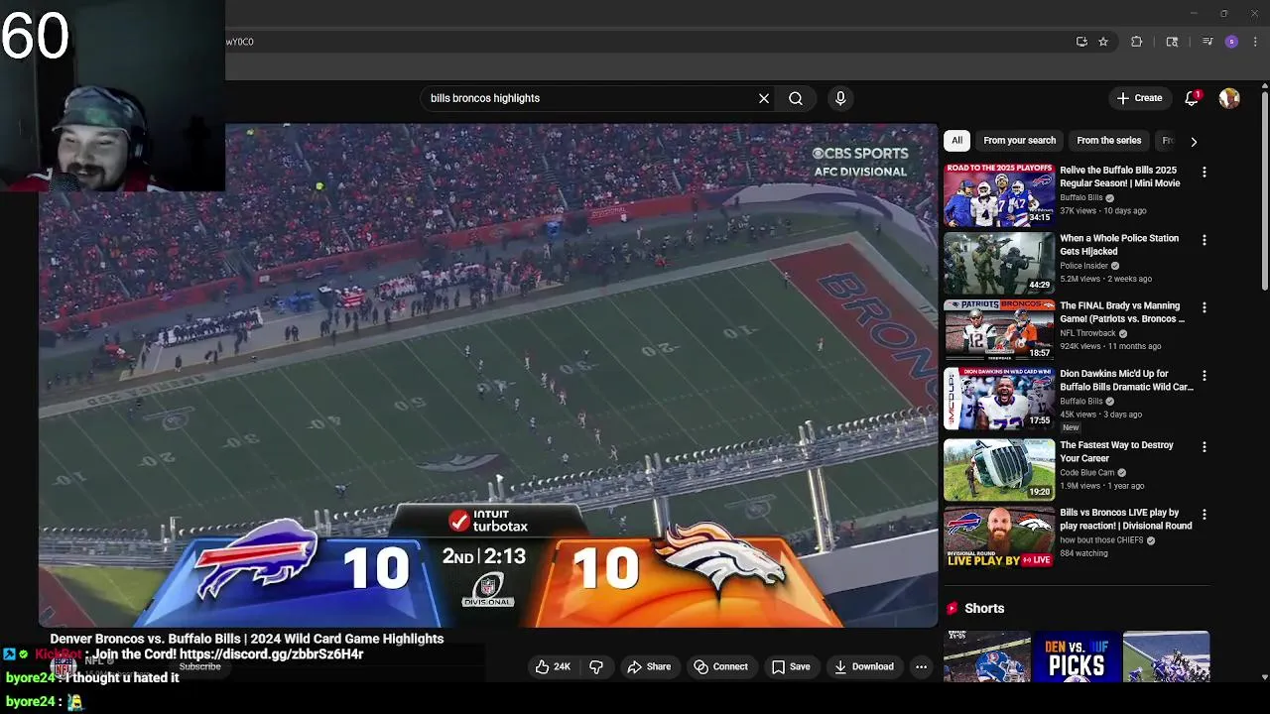Screen dimensions: 1270x714
Task: Open the Code Blue Cam channel link
Action: click(x=1086, y=473)
